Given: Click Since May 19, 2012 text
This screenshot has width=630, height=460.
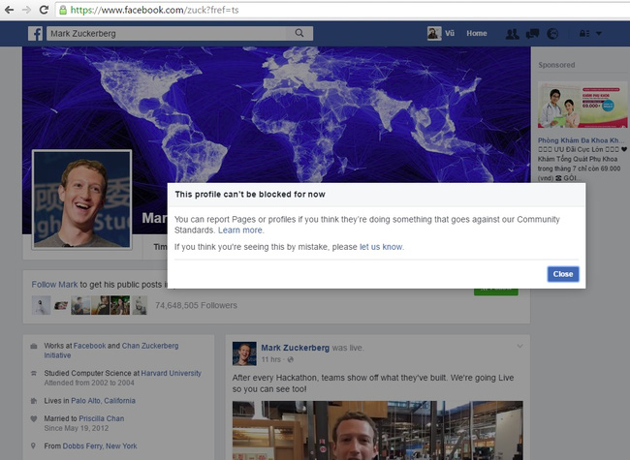Looking at the screenshot, I should (77, 428).
